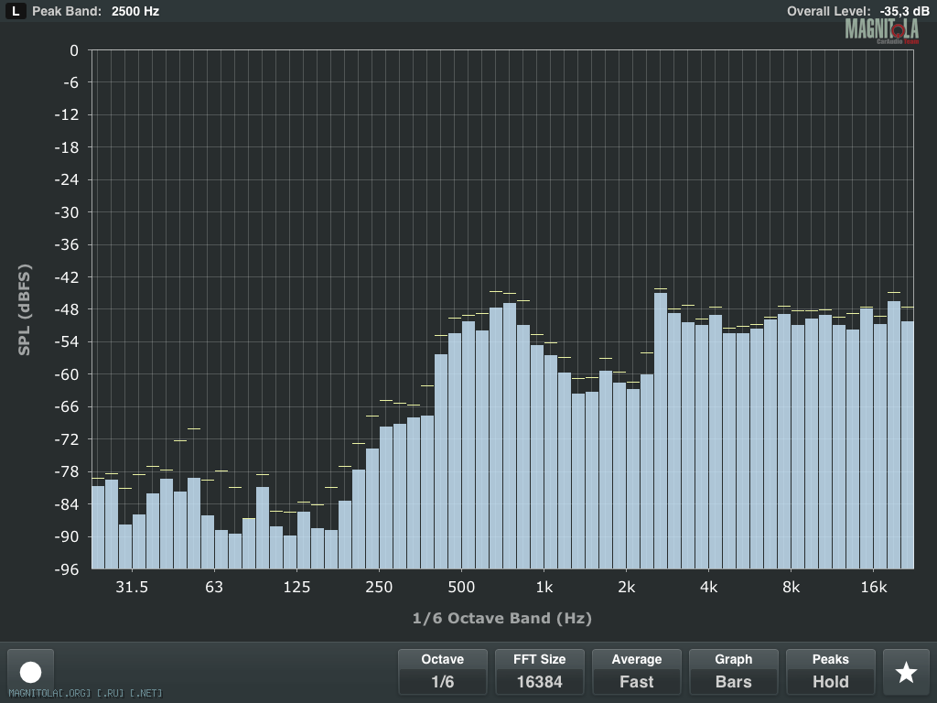The image size is (937, 703).
Task: Switch the Average Fast mode
Action: tap(636, 672)
